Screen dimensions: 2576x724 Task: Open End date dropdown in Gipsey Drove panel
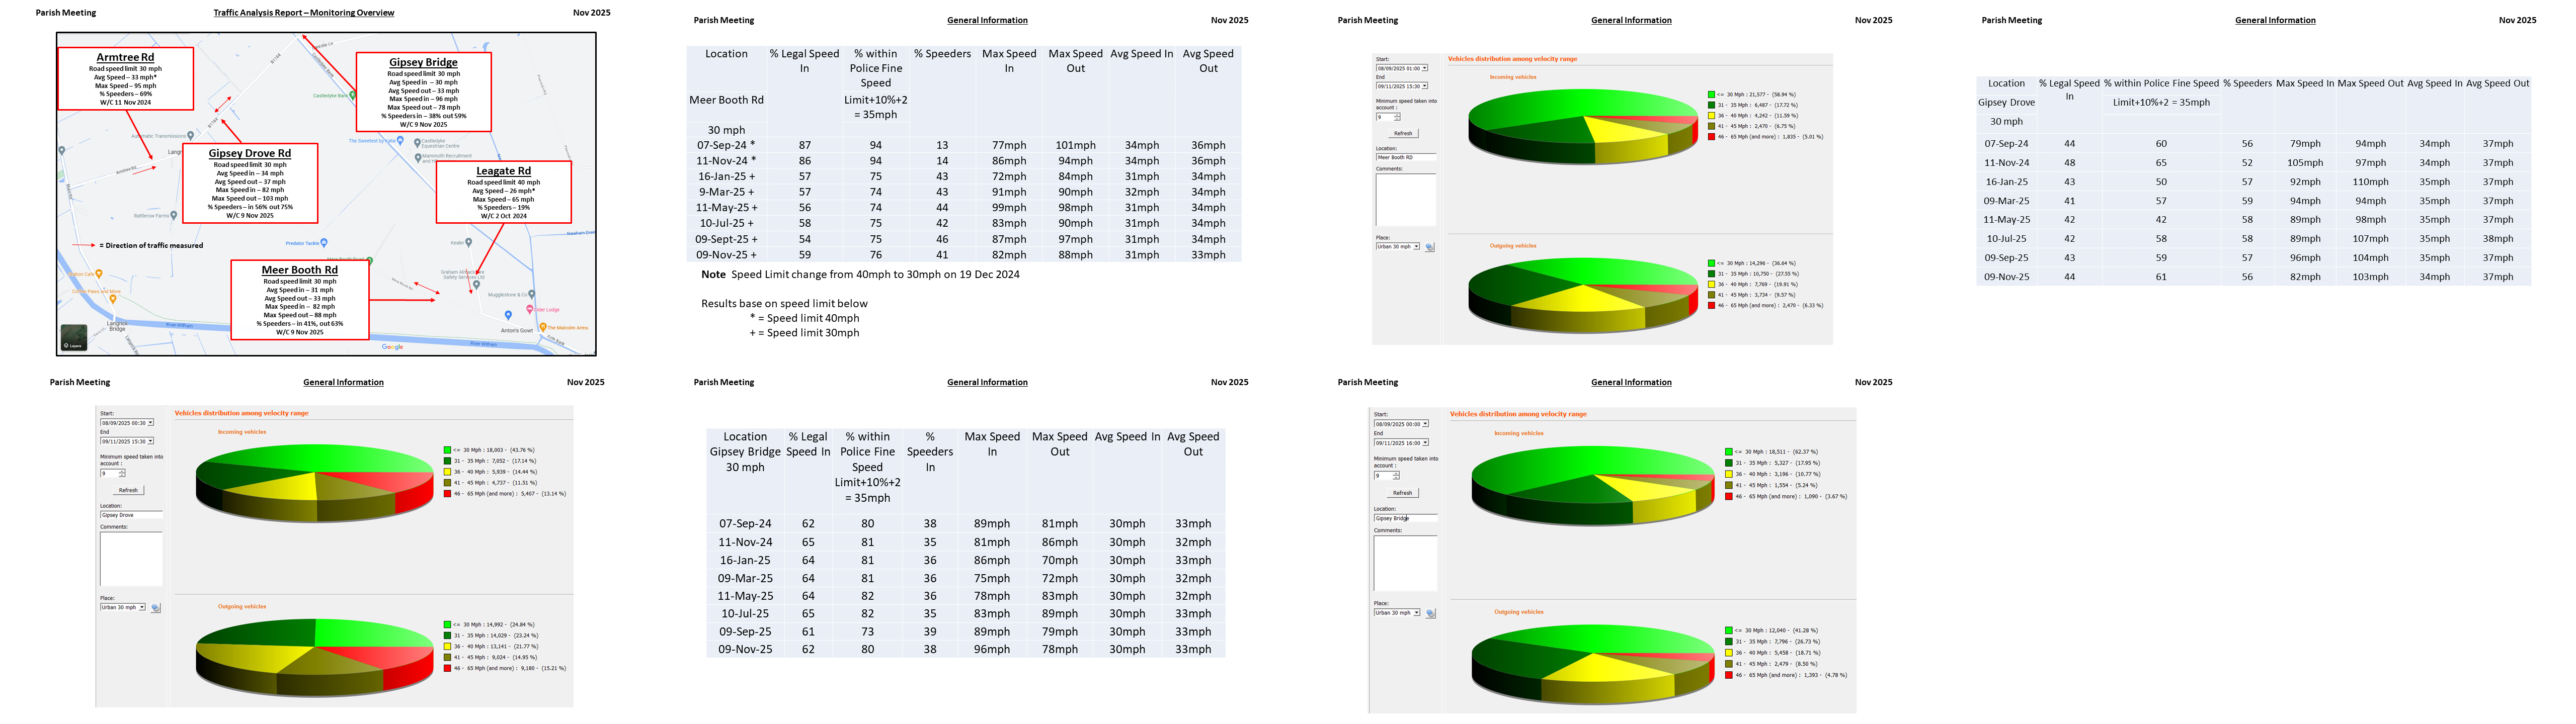pos(150,441)
